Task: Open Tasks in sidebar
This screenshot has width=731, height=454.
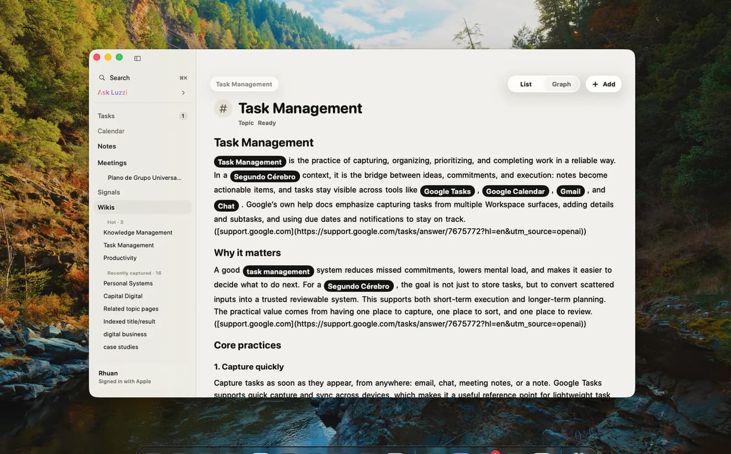Action: coord(106,116)
